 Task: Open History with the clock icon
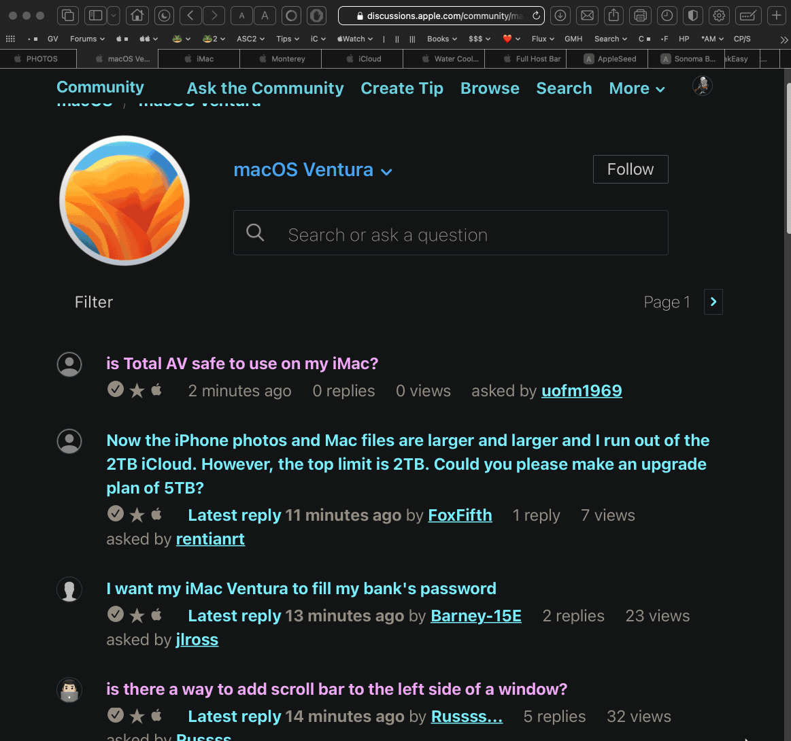(667, 16)
